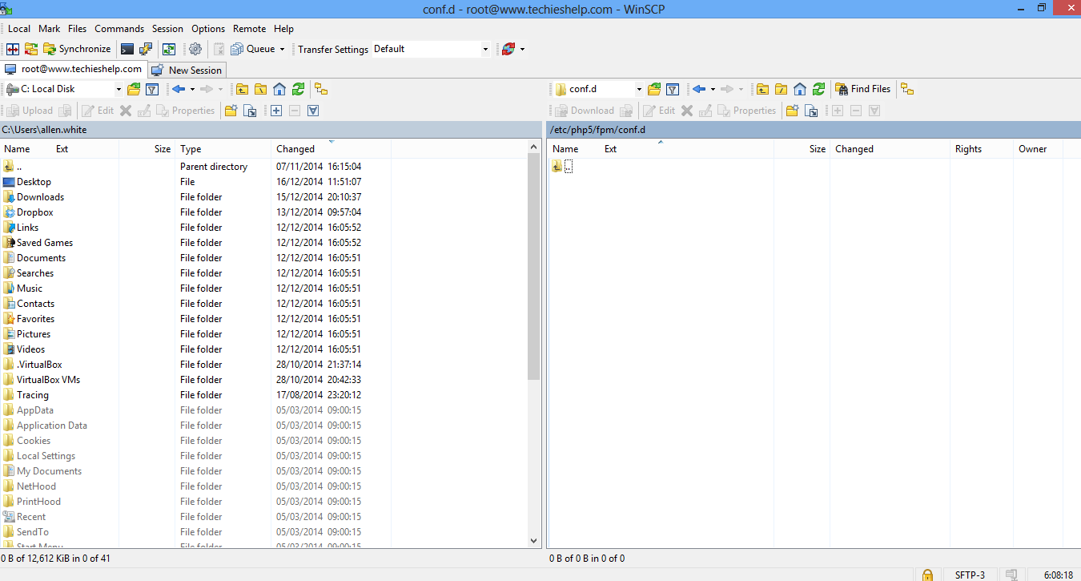This screenshot has width=1081, height=581.
Task: Expand arrow next to session globe icon
Action: [522, 49]
